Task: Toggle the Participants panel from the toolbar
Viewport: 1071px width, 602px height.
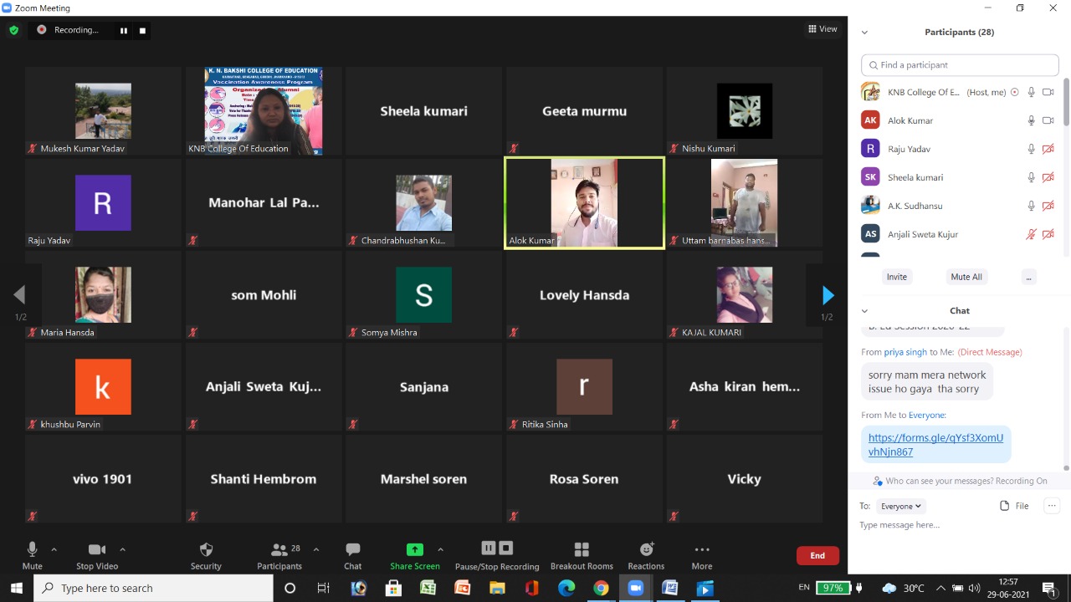Action: [x=279, y=555]
